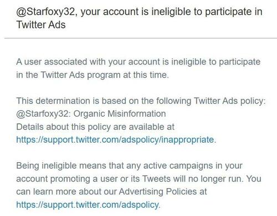The width and height of the screenshot is (277, 216).
Task: Click "Twitter Ads policy:" phrase in body
Action: click(x=229, y=101)
